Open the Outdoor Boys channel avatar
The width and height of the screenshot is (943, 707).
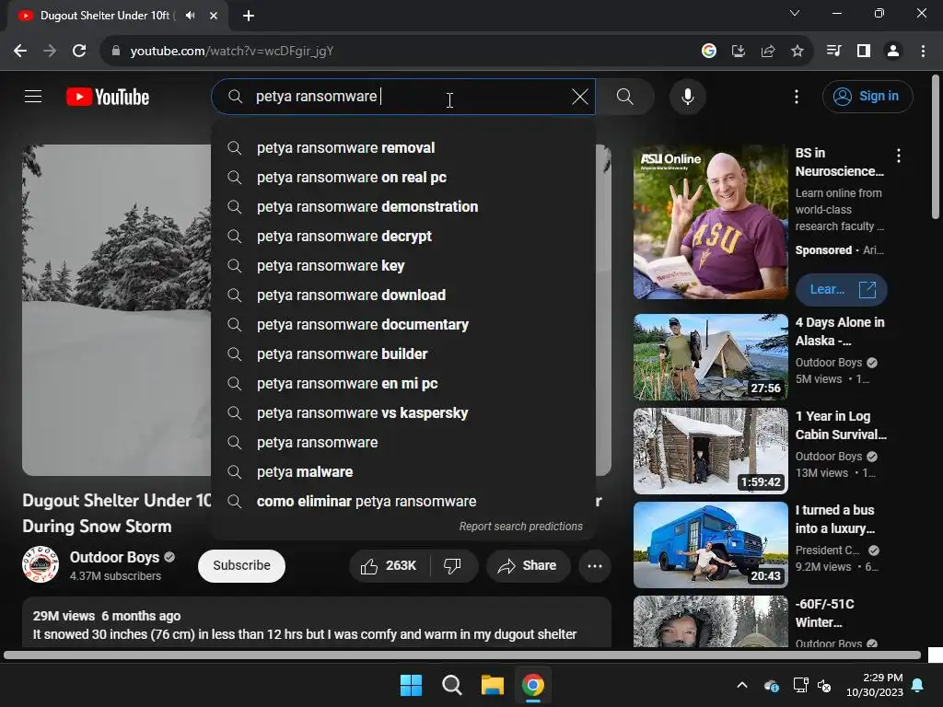(x=41, y=565)
